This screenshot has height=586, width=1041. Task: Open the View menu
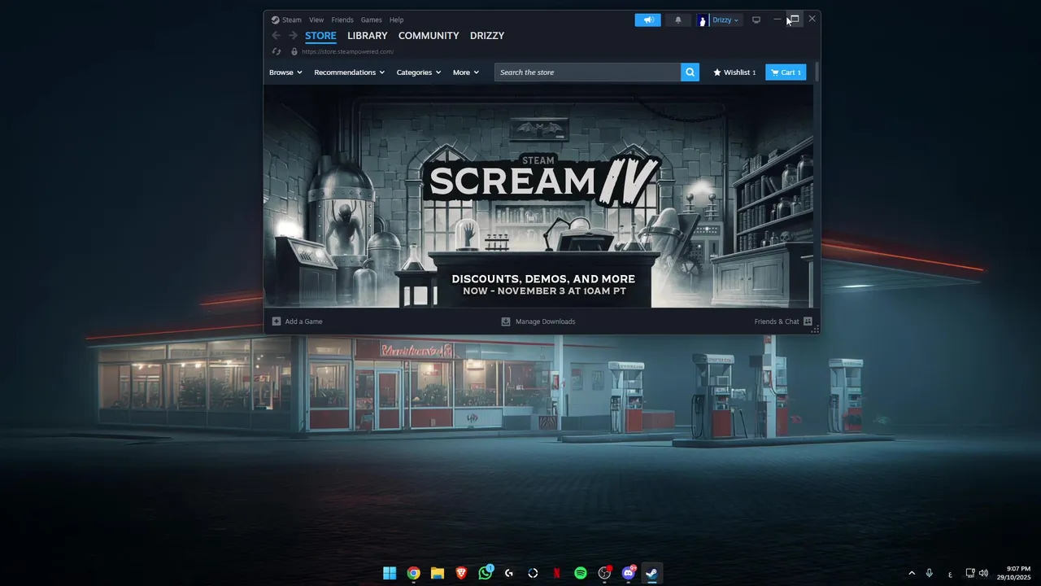[x=316, y=20]
